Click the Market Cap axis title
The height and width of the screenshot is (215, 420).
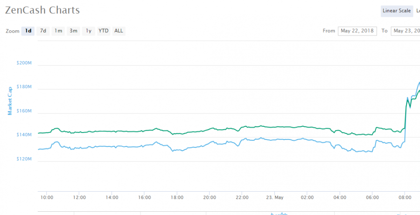click(10, 101)
